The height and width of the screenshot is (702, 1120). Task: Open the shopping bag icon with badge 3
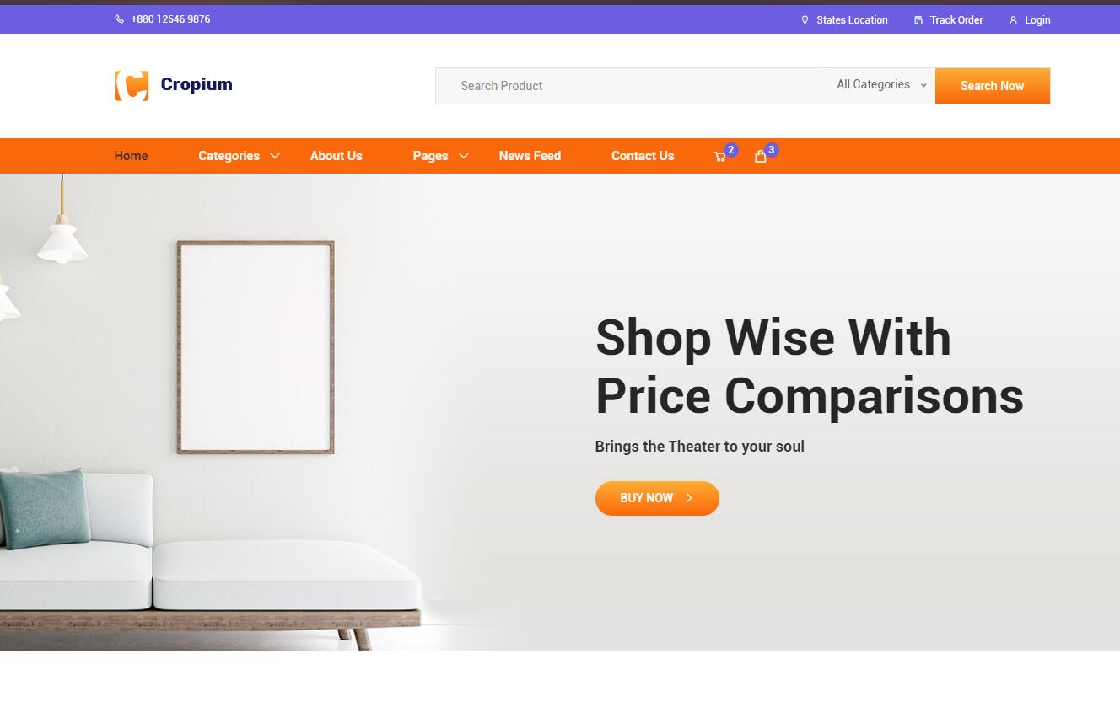[761, 156]
